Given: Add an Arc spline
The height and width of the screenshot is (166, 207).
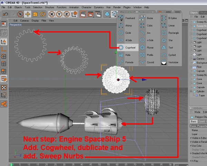Looking at the screenshot, I should pyautogui.click(x=149, y=33).
